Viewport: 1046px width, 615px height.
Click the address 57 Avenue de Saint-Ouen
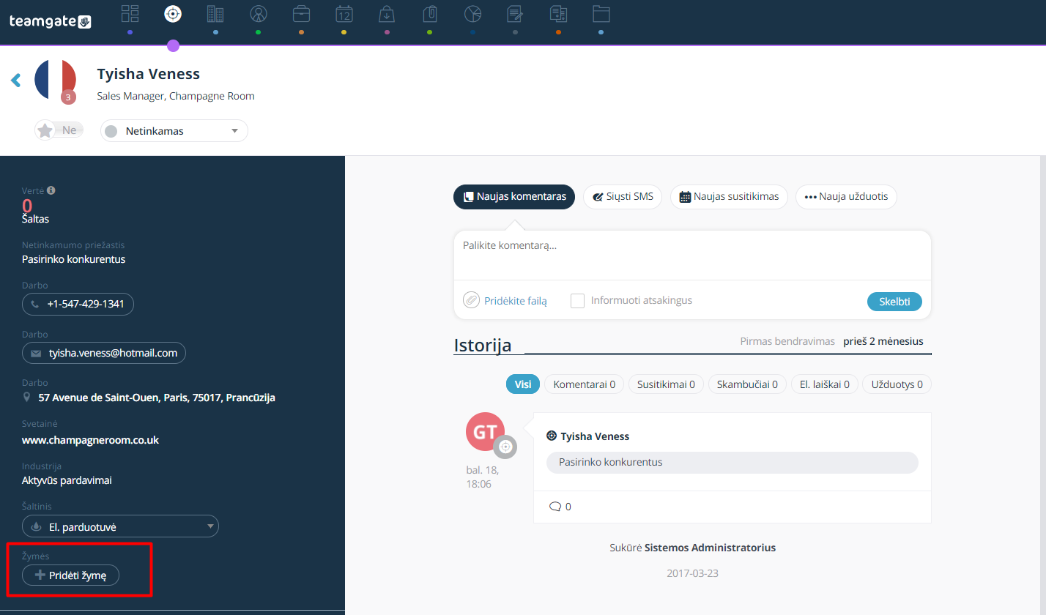pos(157,398)
